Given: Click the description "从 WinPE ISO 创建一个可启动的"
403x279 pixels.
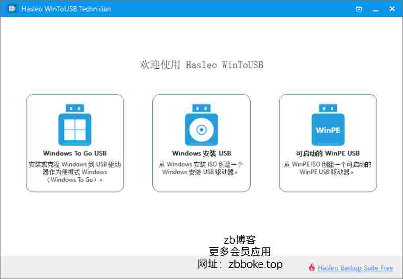Looking at the screenshot, I should (x=328, y=168).
